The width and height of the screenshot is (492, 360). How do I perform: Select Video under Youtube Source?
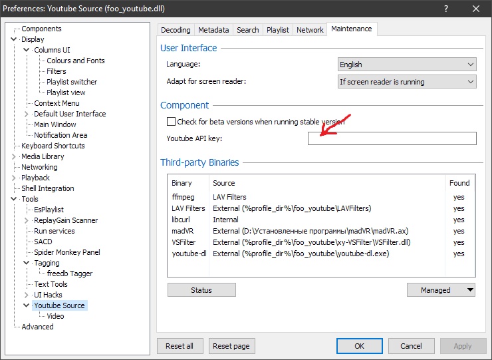[x=55, y=316]
